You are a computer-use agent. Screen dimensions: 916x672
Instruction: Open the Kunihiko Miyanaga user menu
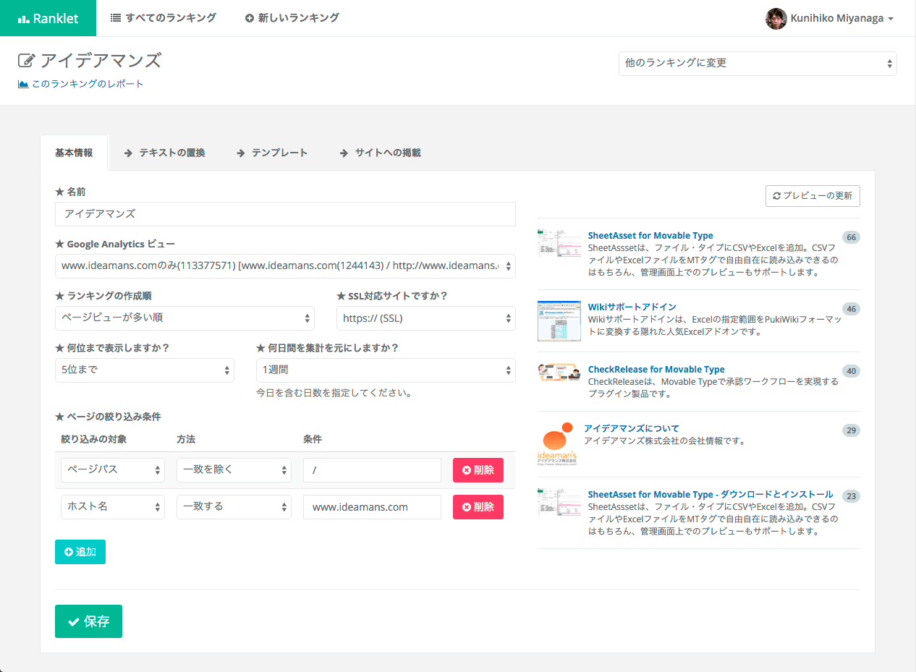click(829, 19)
